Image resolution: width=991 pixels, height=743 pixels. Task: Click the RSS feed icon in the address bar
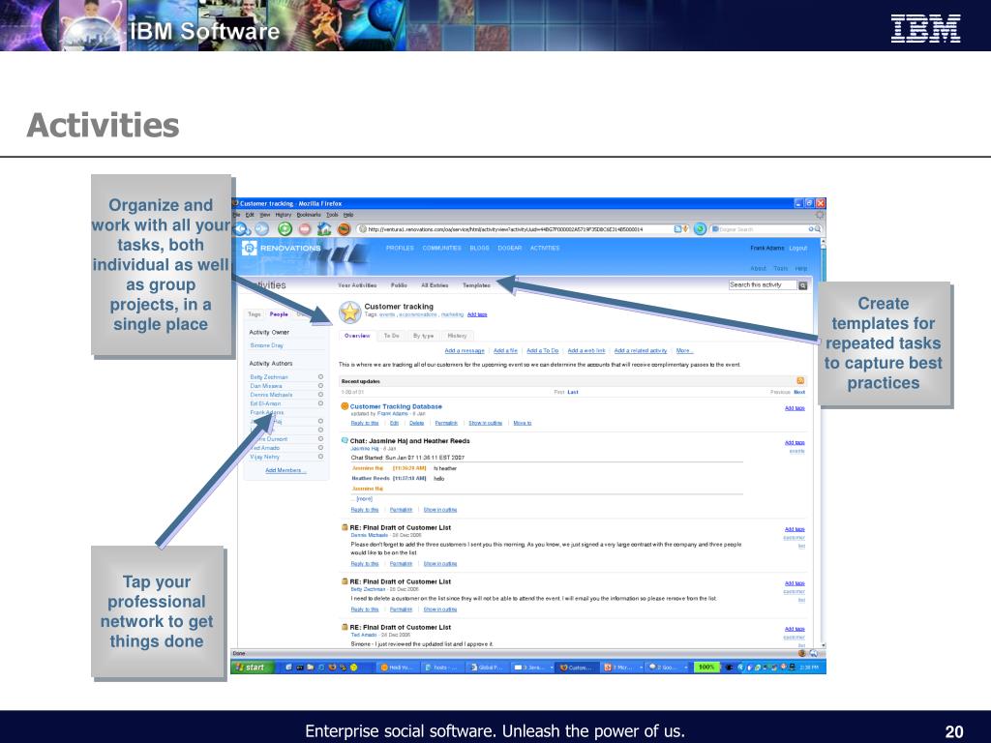[x=677, y=229]
